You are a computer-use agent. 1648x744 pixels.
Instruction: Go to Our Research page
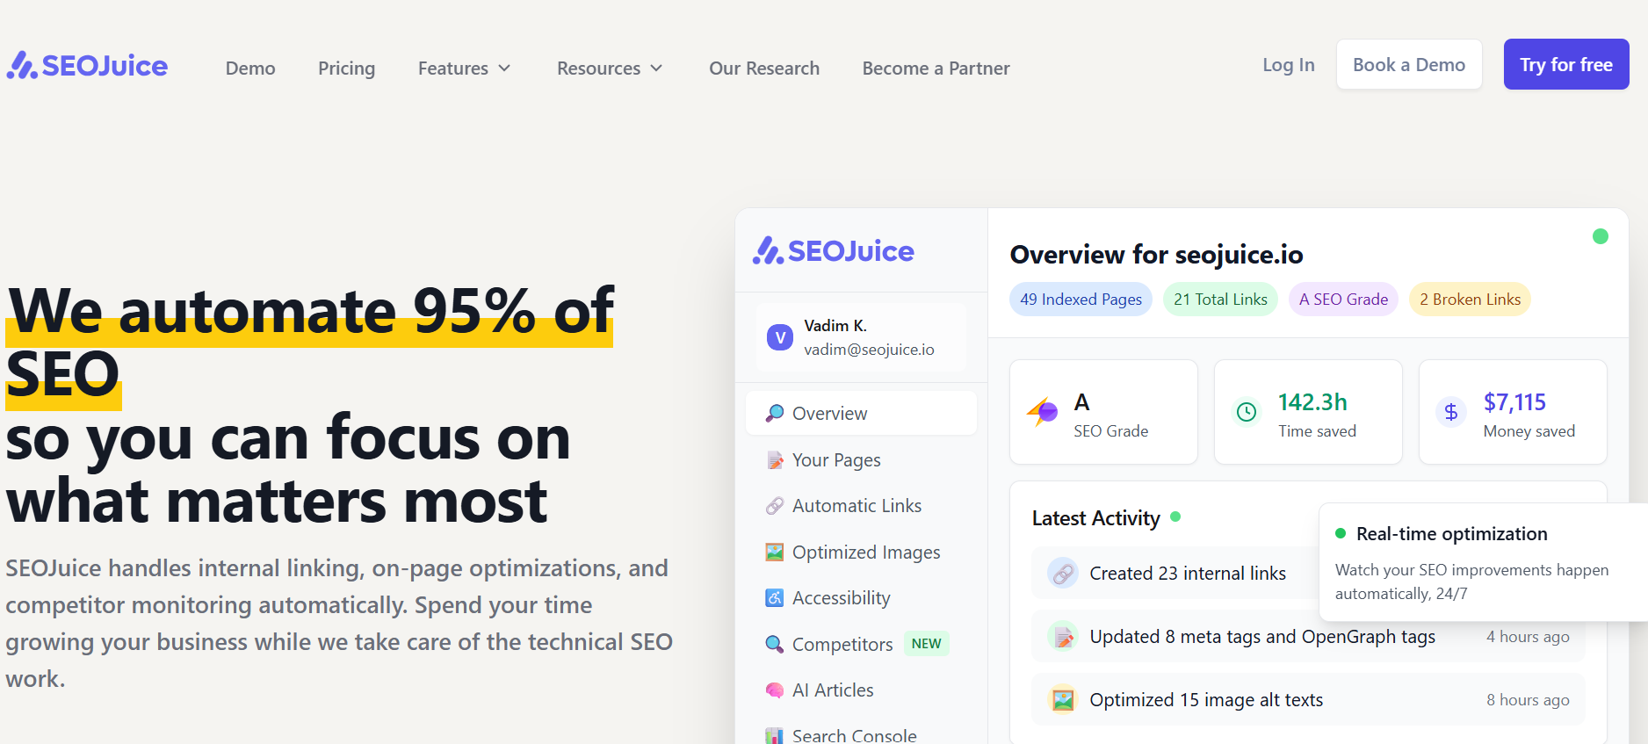point(763,69)
